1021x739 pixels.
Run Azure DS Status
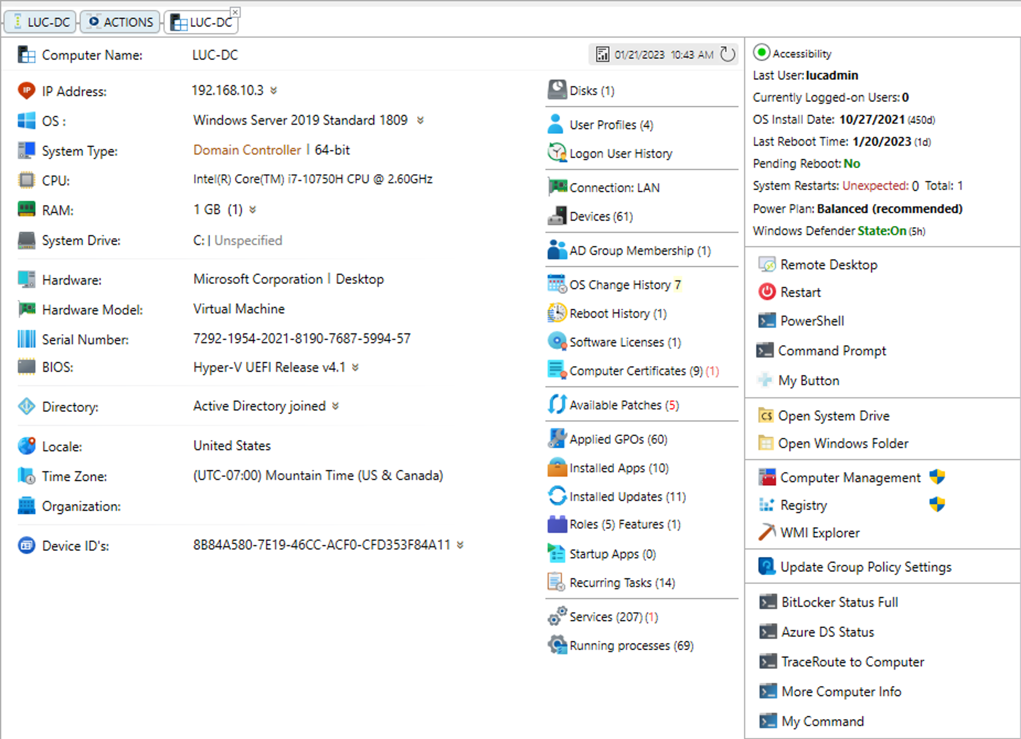click(817, 632)
